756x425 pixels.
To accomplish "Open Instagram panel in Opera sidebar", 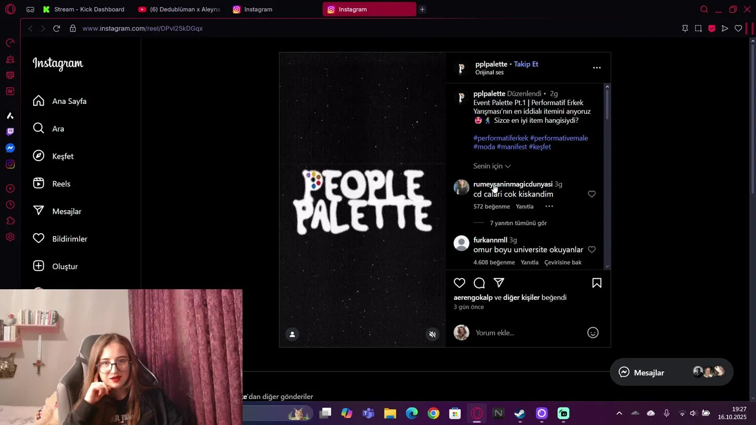I will tap(10, 164).
